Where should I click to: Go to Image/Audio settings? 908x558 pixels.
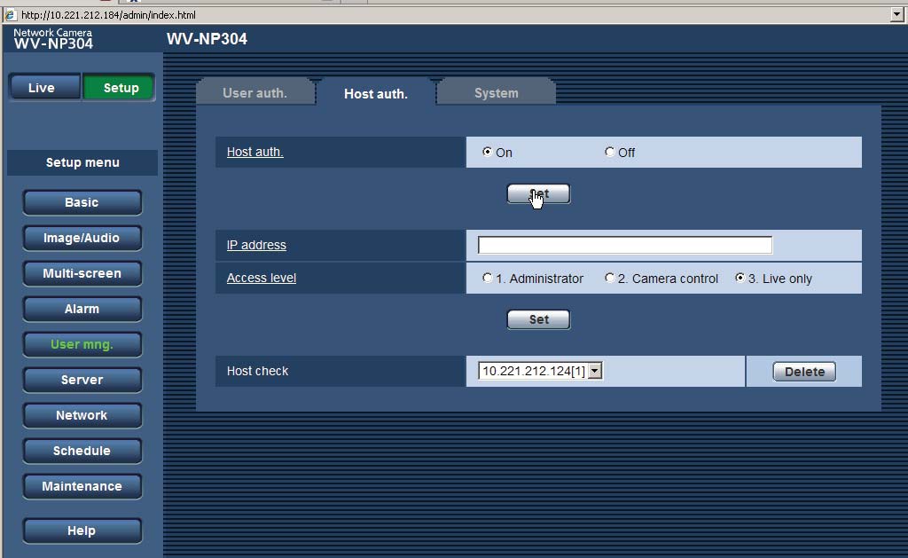82,238
